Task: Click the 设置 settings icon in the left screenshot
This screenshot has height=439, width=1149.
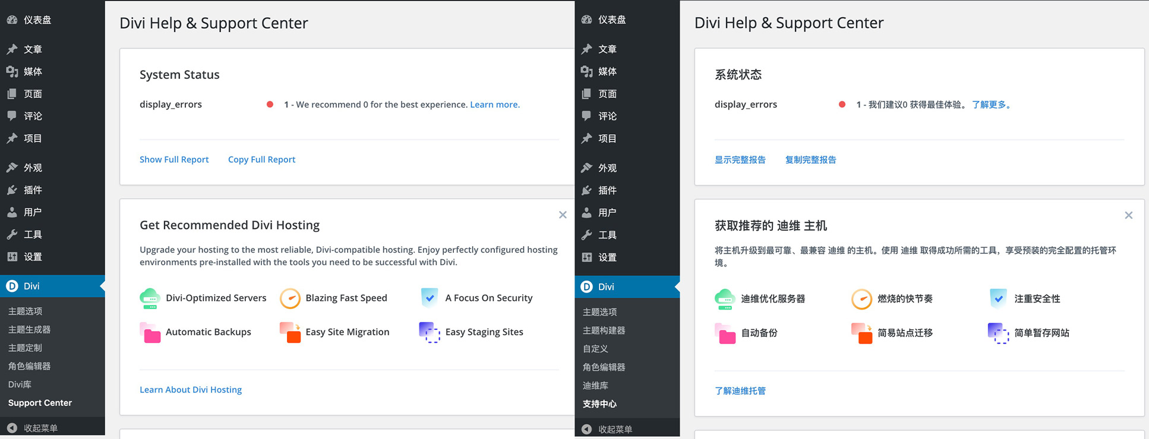Action: click(12, 257)
